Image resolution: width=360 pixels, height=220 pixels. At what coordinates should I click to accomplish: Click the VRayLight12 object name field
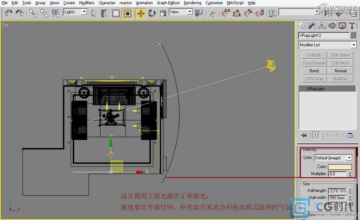point(324,36)
